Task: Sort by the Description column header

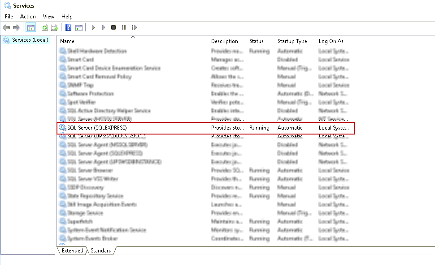Action: click(x=224, y=41)
